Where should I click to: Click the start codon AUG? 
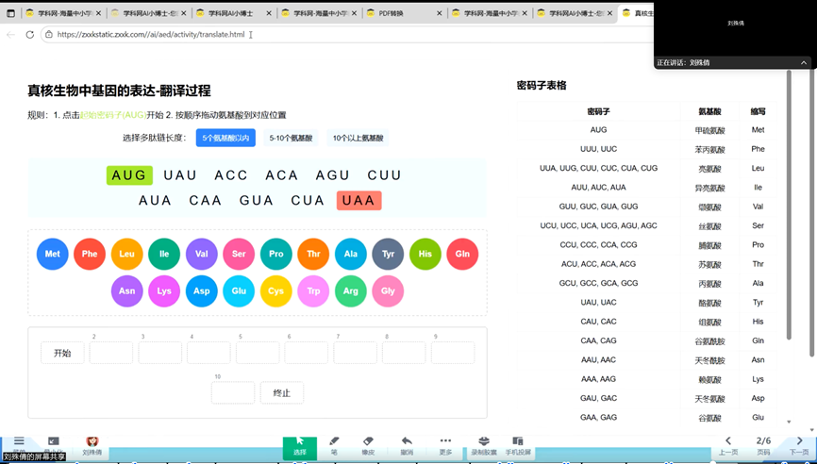click(x=129, y=175)
